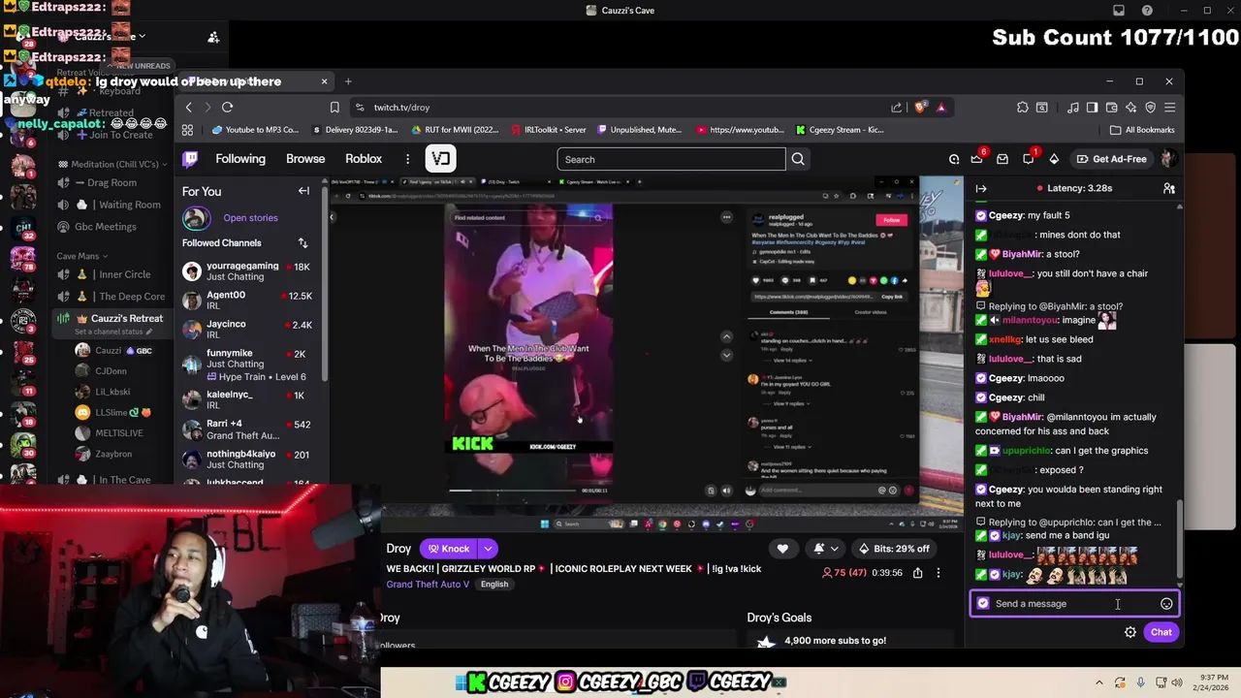Open browser hamburger main menu
This screenshot has height=698, width=1241.
[x=1170, y=107]
